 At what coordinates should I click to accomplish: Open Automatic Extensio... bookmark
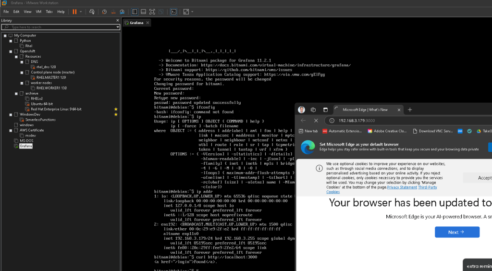(x=342, y=131)
